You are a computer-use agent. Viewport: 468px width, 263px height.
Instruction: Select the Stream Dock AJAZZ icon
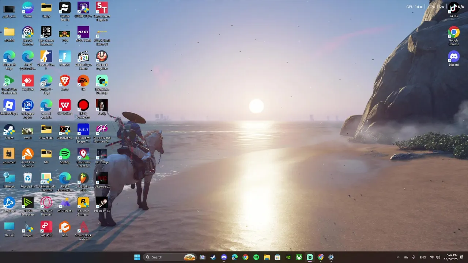coord(83,231)
